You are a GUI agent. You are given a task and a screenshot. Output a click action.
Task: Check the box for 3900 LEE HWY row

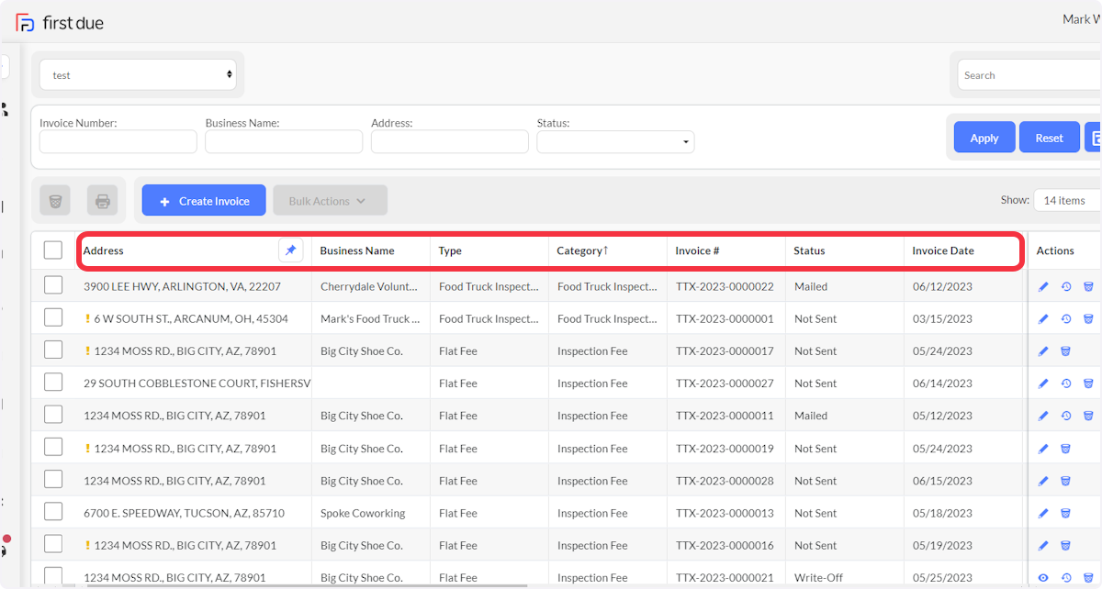point(53,286)
